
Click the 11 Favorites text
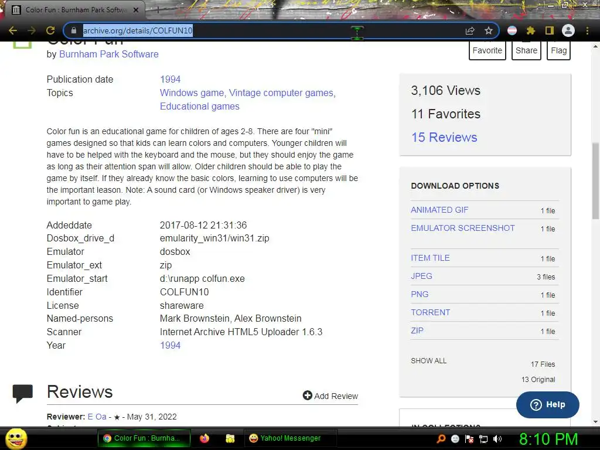[446, 114]
